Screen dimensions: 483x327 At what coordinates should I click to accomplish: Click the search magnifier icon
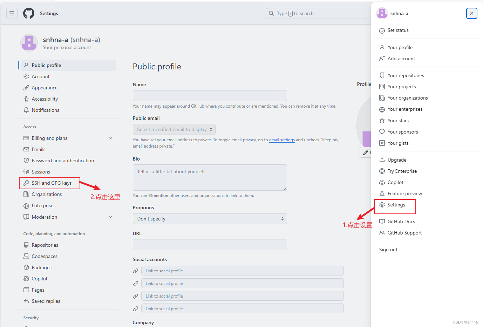[271, 13]
